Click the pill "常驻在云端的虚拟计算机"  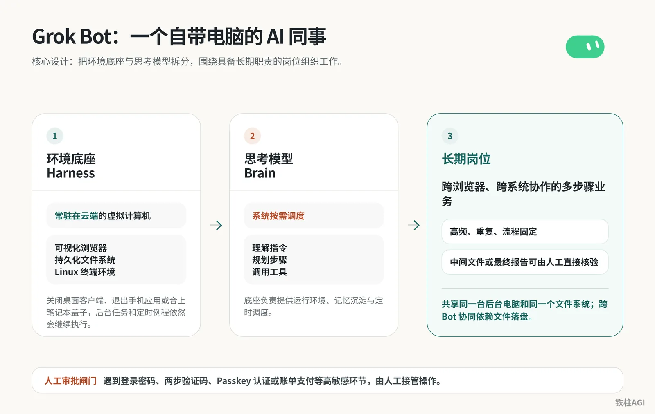tap(116, 216)
